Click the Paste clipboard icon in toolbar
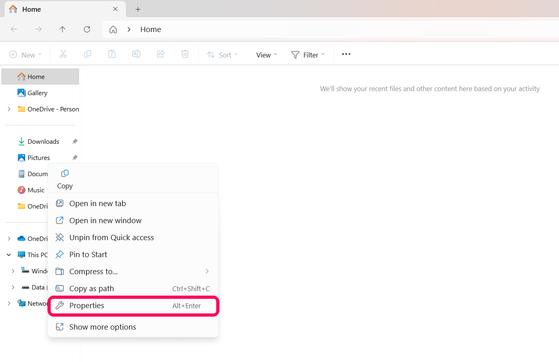 pyautogui.click(x=112, y=54)
